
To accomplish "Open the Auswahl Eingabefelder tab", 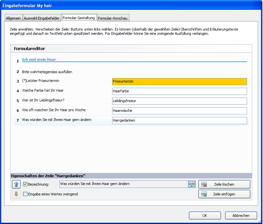I will 42,18.
